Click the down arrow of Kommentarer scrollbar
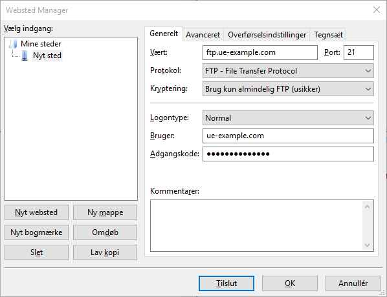 (x=367, y=245)
